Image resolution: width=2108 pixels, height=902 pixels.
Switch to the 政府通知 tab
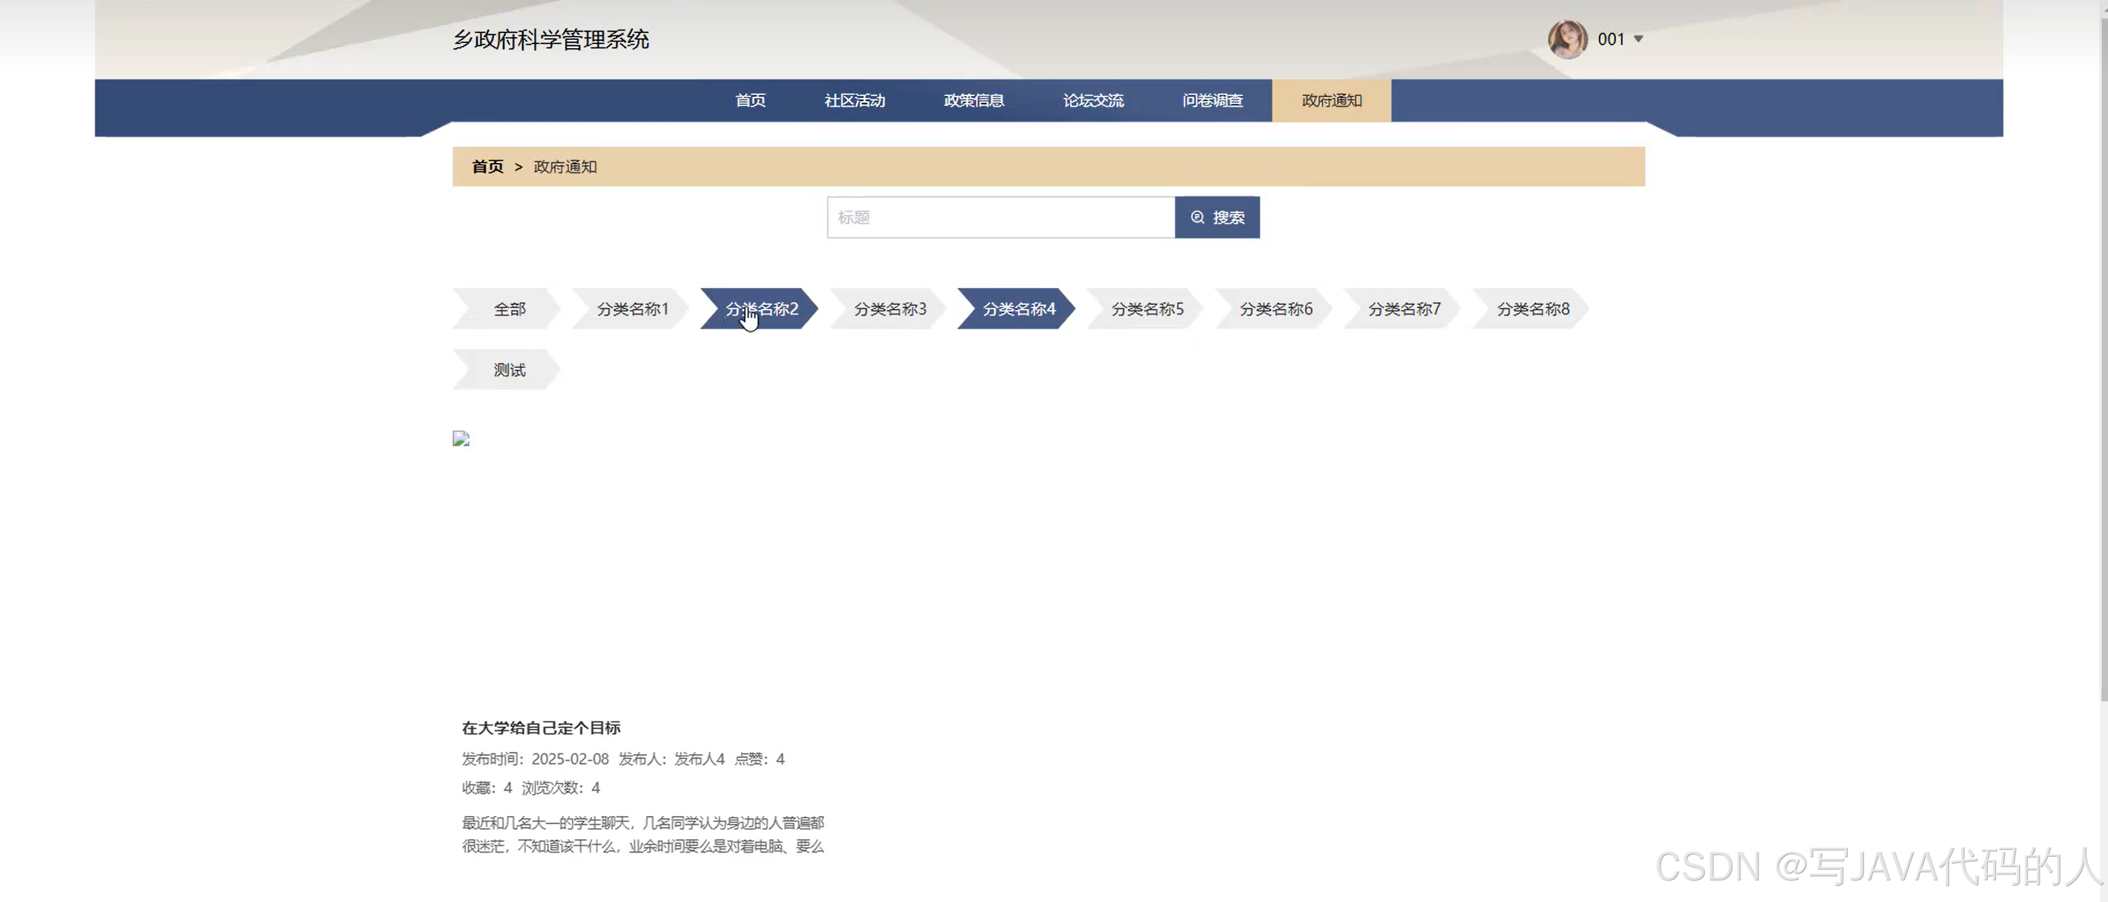tap(1331, 100)
